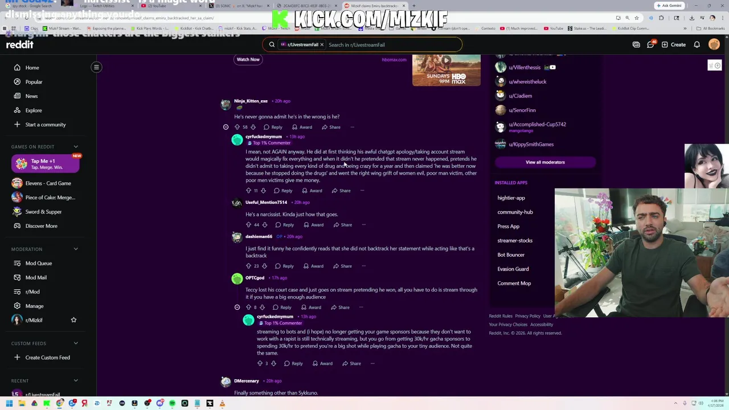Open Piece of Cake: Merge game
729x410 pixels.
coord(50,198)
